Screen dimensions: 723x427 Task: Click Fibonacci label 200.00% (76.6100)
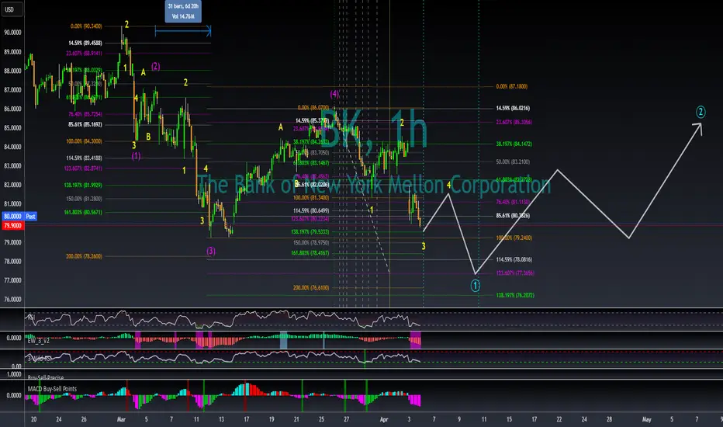[311, 287]
